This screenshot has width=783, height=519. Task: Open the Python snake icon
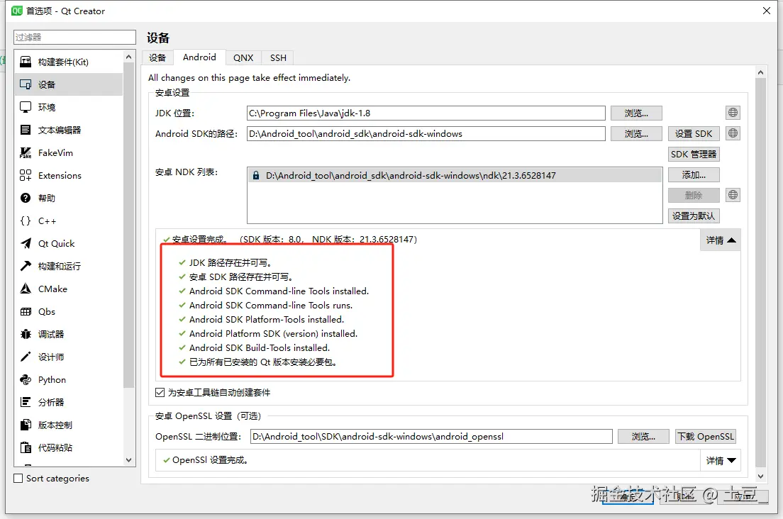(26, 380)
